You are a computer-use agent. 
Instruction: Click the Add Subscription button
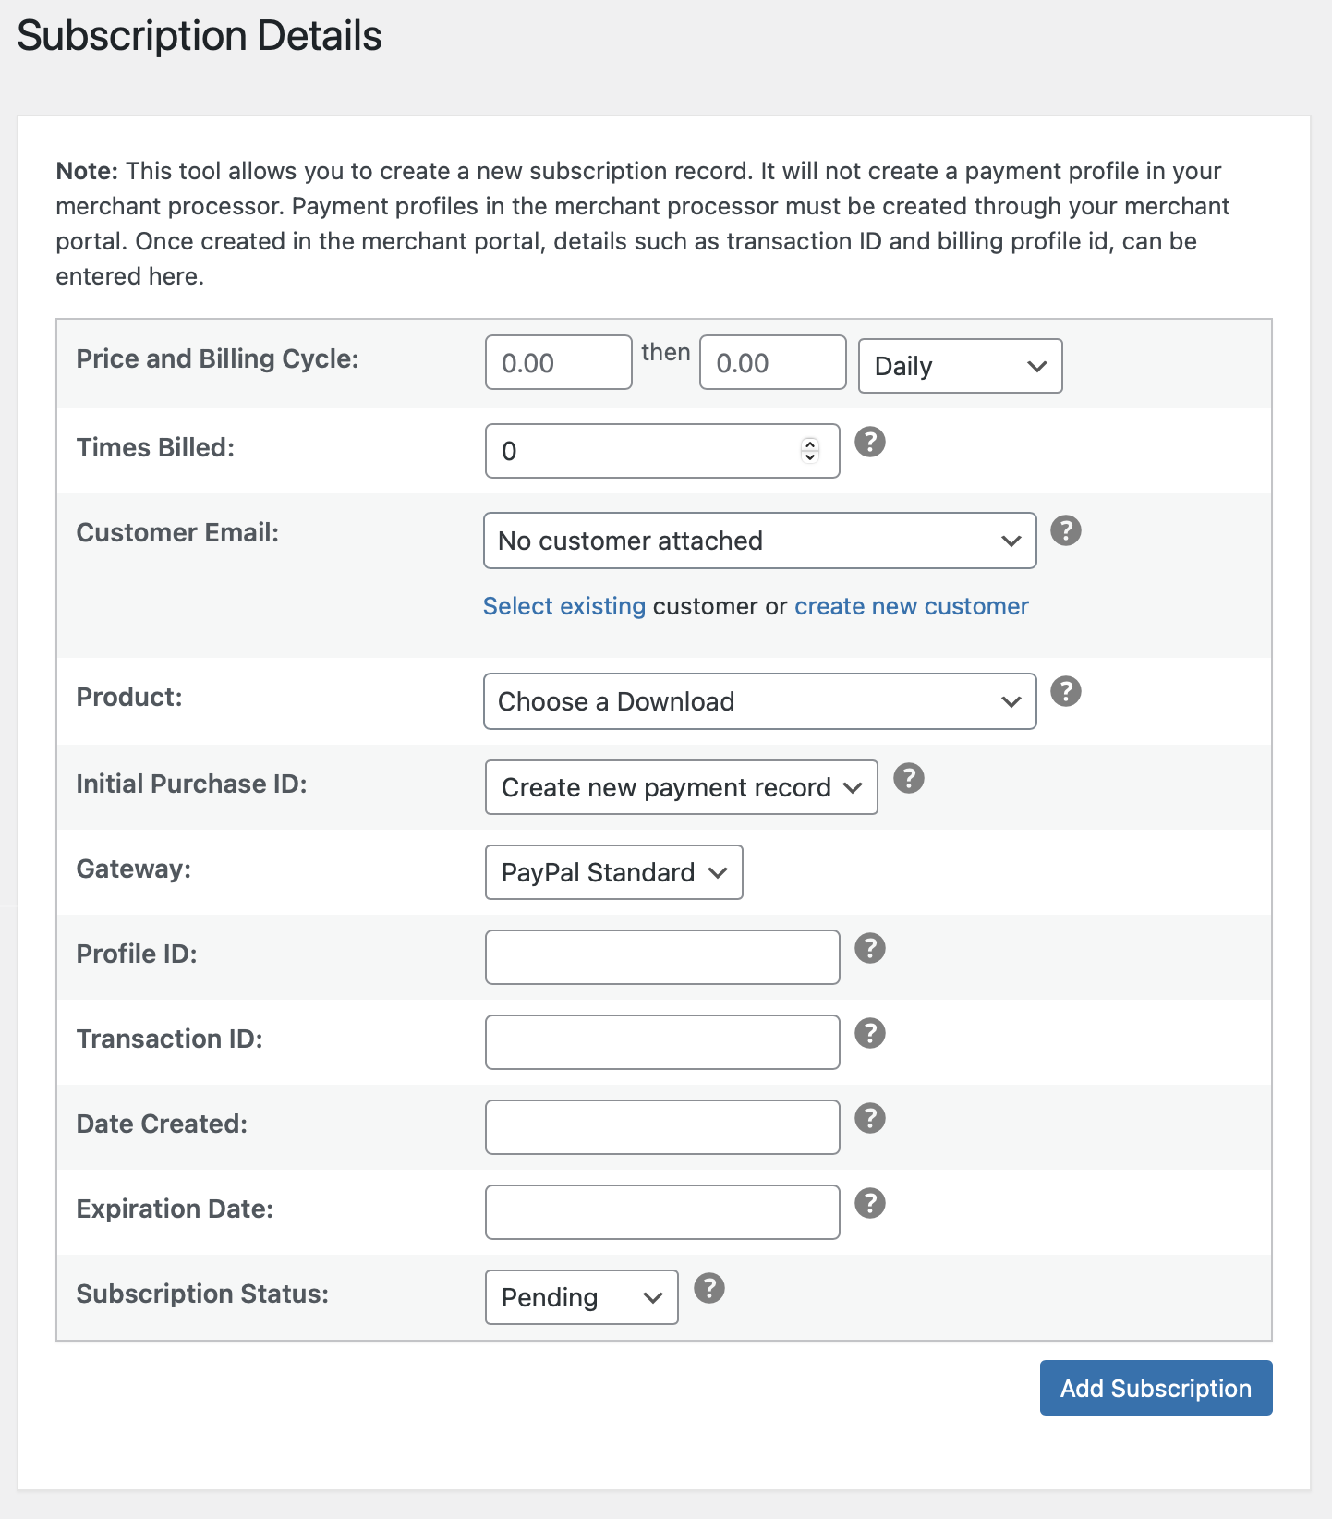(x=1156, y=1389)
